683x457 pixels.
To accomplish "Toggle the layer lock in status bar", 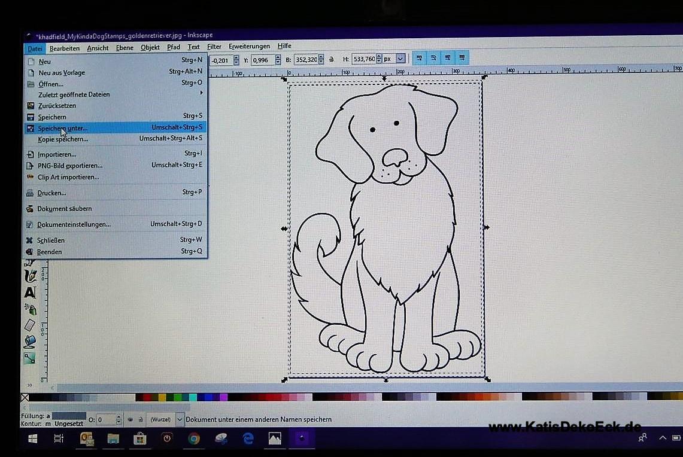I will 139,419.
